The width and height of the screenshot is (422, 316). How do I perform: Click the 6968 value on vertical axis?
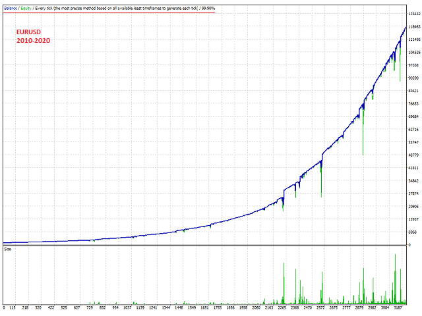point(412,232)
